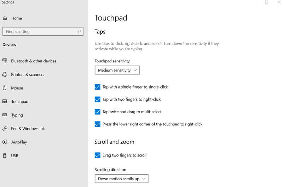Screen dimensions: 283x187
Task: Click the Settings window title text
Action: 8,2
